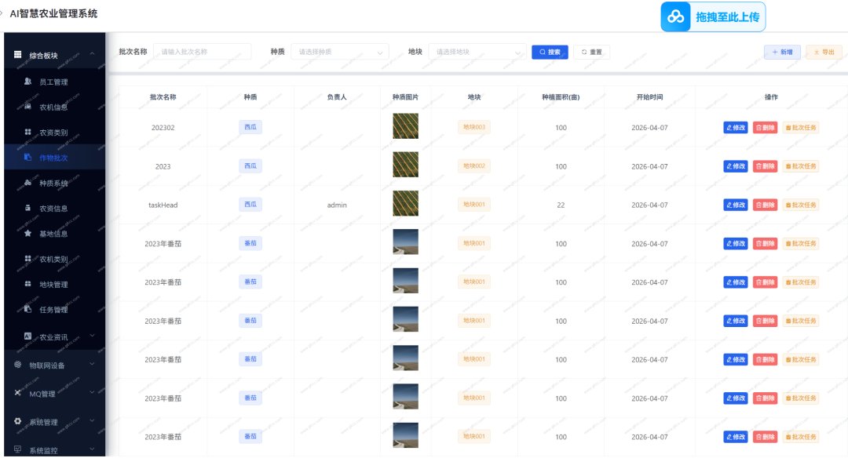The image size is (848, 458).
Task: Click the 地块003 tag
Action: tap(473, 127)
